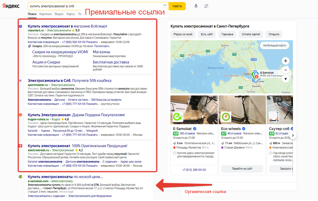Viewport: 318px width, 201px height.
Task: Switch to Картинки tab
Action: 46,14
